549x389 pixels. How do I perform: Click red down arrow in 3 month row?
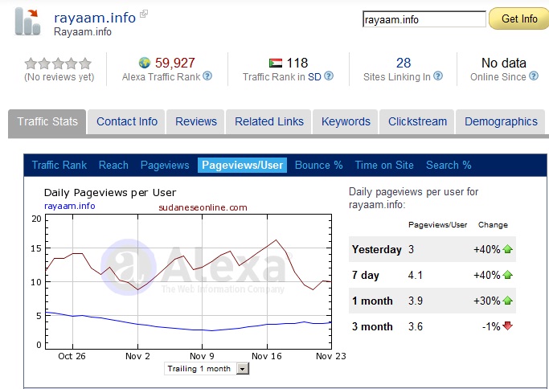pos(507,326)
